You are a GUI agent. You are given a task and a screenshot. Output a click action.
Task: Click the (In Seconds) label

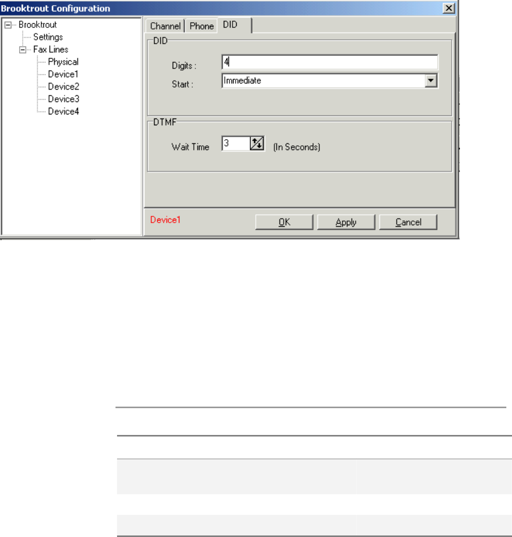click(296, 147)
